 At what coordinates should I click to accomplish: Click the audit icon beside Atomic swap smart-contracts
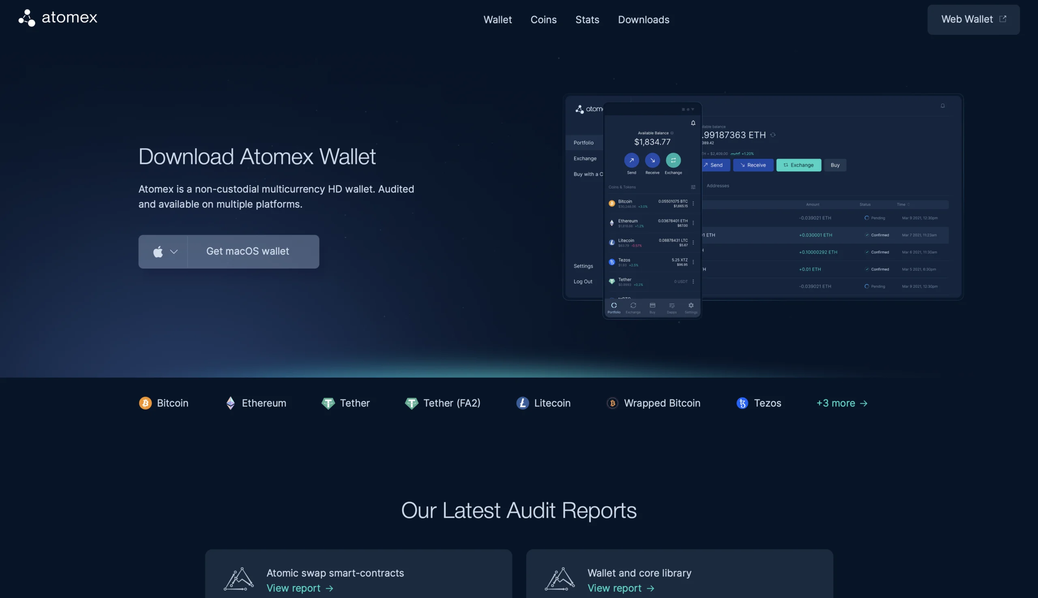click(239, 579)
